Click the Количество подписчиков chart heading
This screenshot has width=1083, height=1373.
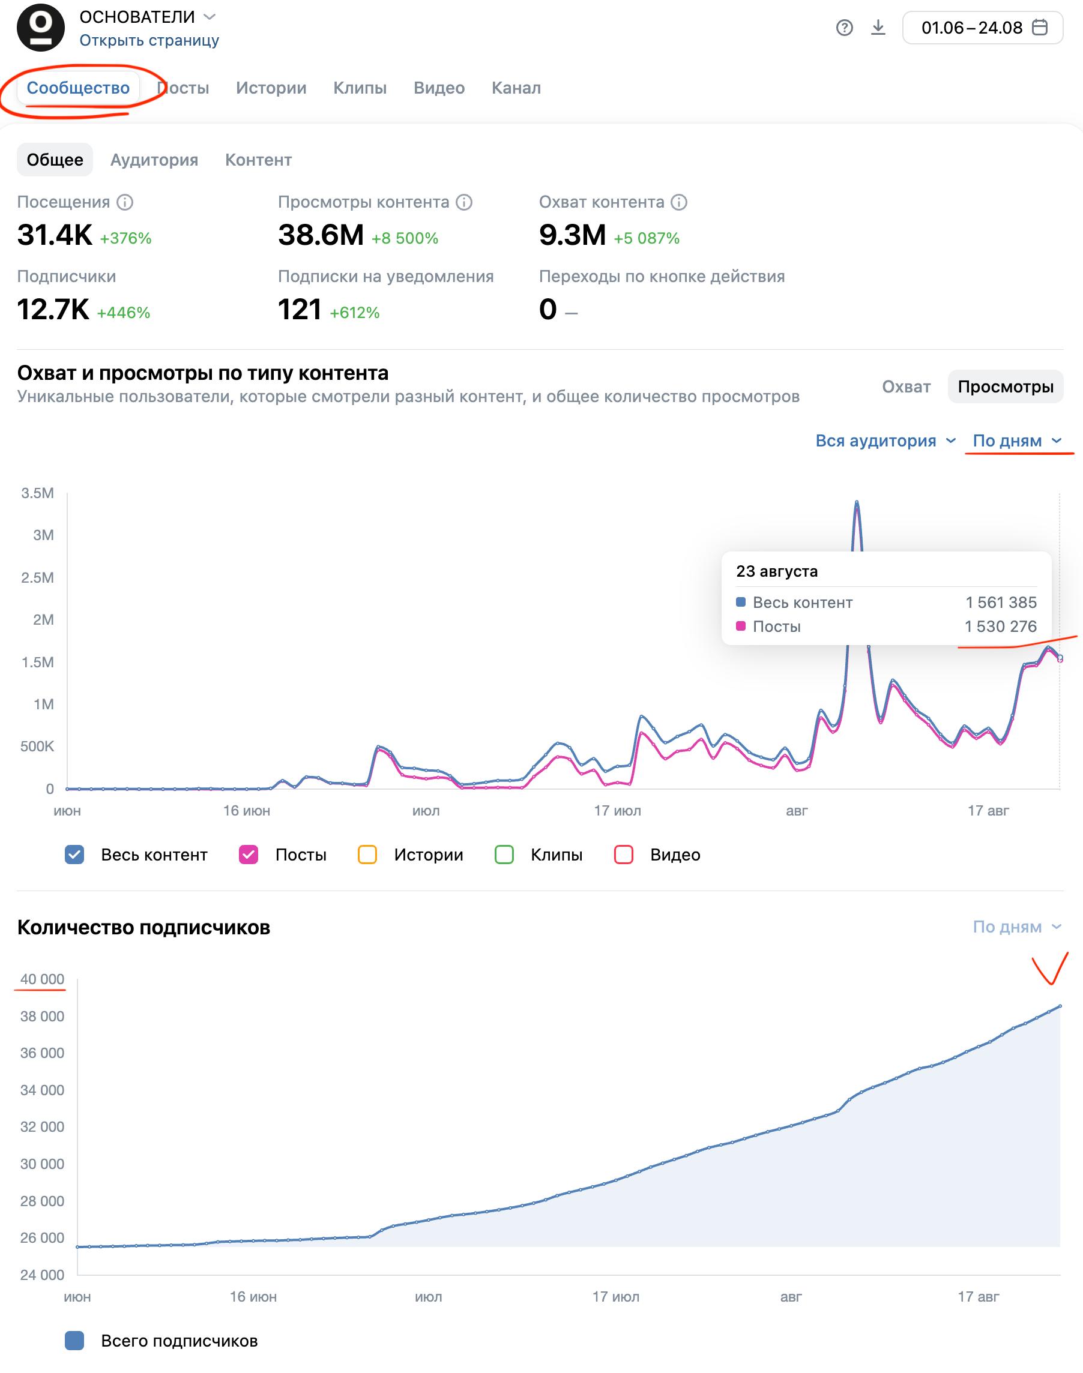click(144, 927)
